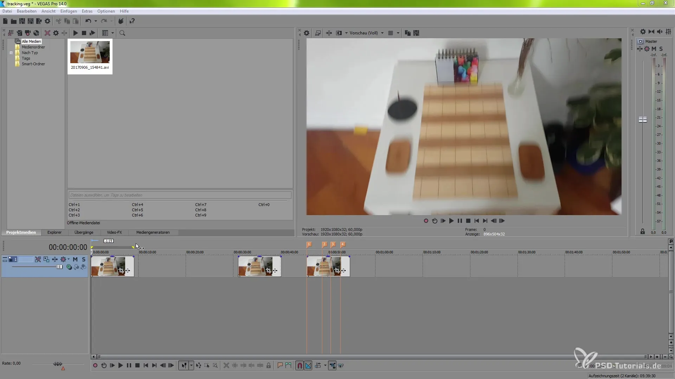Mute video track 1 with M button

tap(75, 259)
